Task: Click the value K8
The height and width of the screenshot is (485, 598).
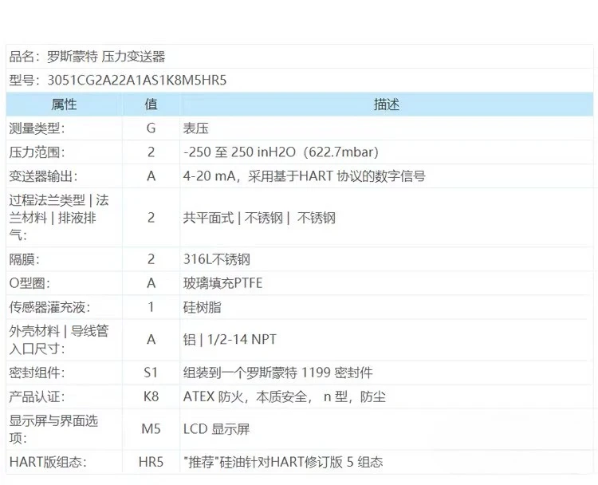Action: (x=151, y=396)
